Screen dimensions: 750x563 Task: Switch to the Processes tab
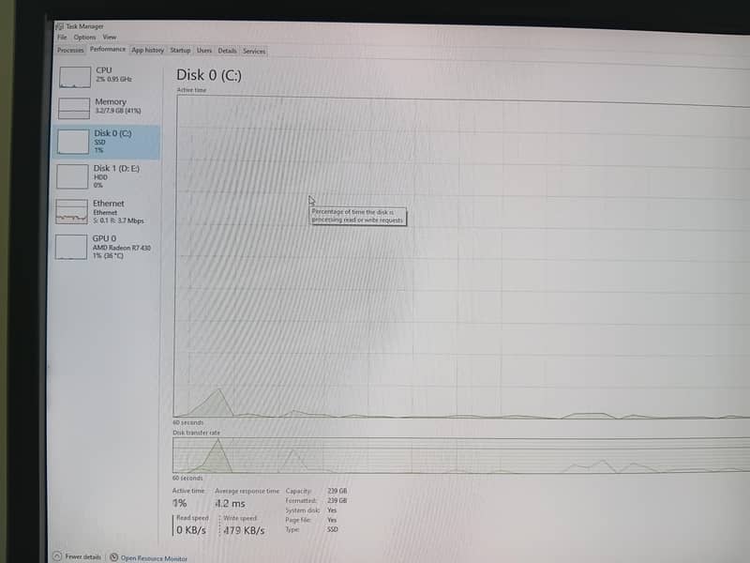click(70, 50)
